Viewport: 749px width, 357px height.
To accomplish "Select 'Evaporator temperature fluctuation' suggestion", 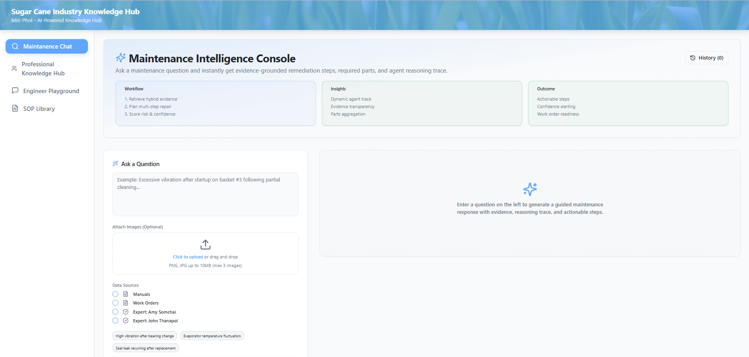I will click(212, 336).
